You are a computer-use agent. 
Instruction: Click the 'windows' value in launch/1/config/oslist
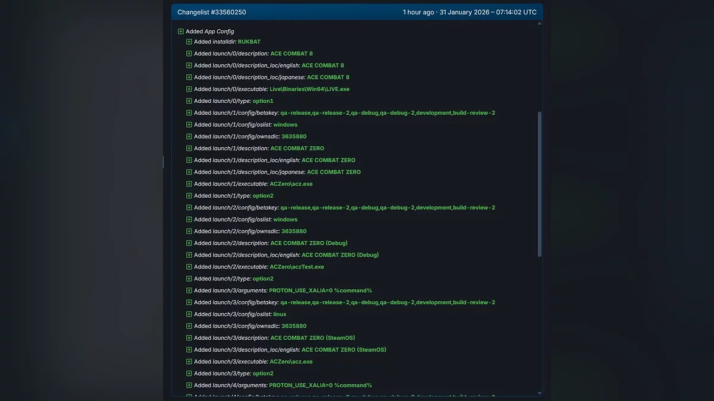tap(286, 125)
